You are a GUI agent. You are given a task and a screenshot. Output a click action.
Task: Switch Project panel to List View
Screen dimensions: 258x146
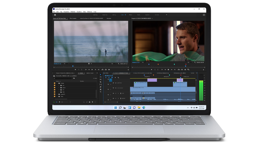coord(57,102)
